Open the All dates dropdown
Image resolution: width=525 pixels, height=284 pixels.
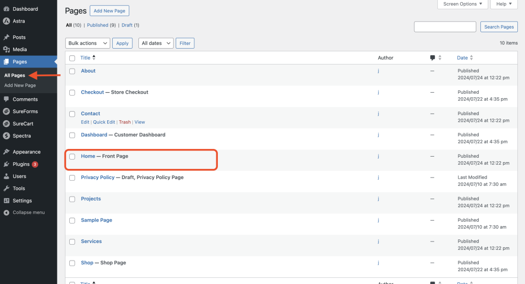coord(156,43)
